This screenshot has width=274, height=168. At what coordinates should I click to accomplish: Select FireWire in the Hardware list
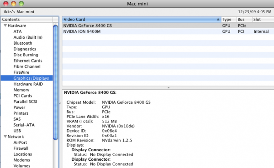click(21, 72)
